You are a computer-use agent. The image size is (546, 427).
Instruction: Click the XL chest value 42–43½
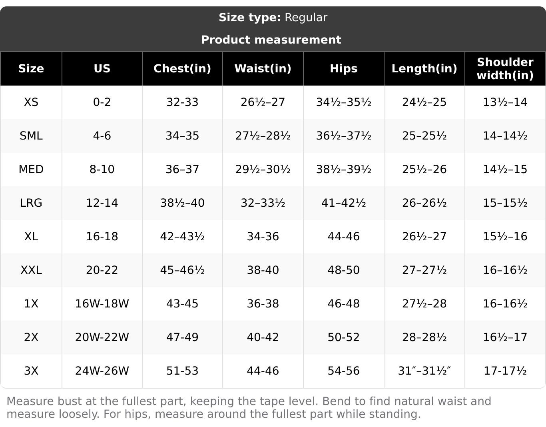182,237
